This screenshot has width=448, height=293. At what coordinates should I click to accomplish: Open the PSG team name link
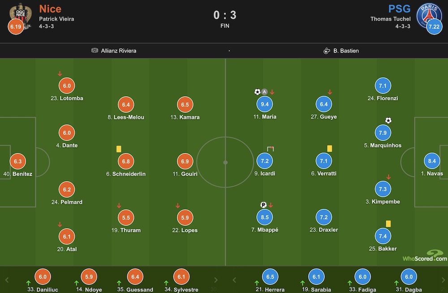click(x=399, y=9)
